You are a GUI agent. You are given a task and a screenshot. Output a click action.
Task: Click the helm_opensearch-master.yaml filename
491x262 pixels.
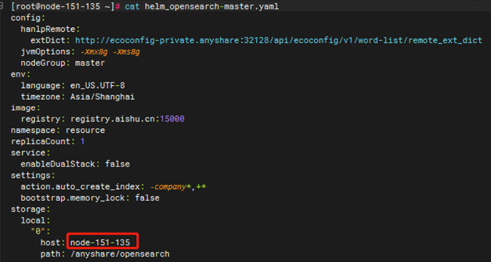[211, 7]
